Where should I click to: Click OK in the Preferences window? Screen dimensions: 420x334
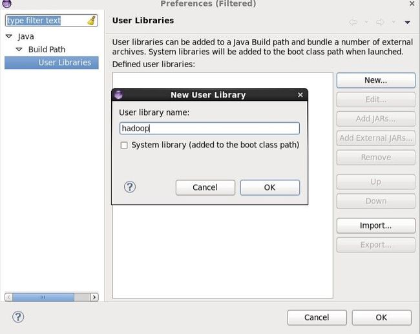381,317
